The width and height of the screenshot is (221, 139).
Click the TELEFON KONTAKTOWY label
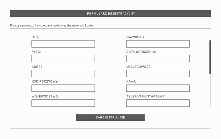pos(146,97)
